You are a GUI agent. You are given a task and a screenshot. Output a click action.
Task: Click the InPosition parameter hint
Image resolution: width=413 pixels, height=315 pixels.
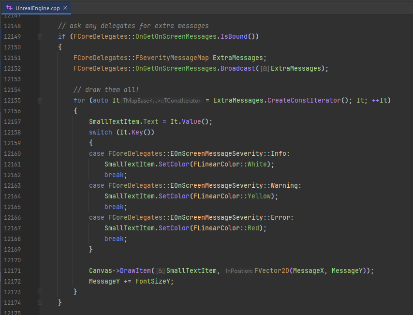pyautogui.click(x=239, y=271)
